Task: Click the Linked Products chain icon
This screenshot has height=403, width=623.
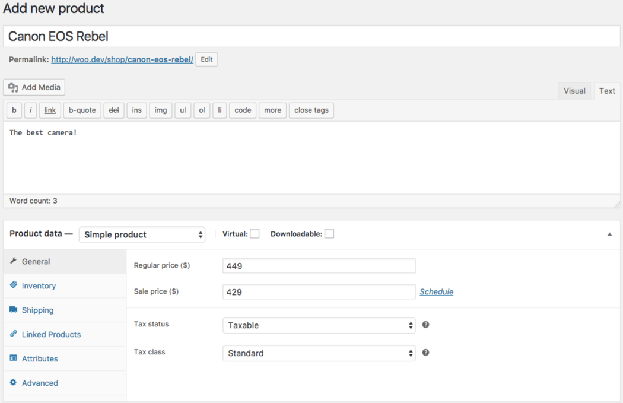Action: (14, 334)
